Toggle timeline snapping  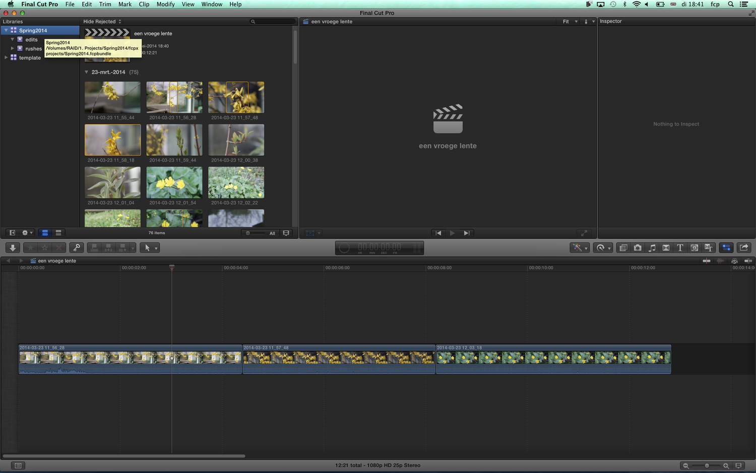coord(748,261)
